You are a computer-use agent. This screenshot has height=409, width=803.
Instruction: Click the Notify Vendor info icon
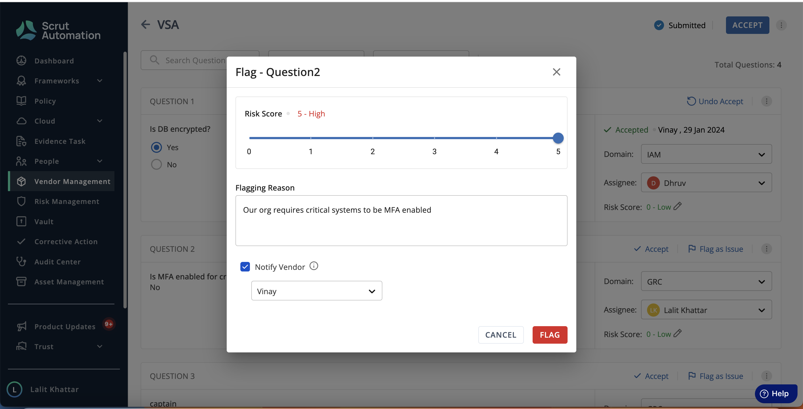(314, 266)
